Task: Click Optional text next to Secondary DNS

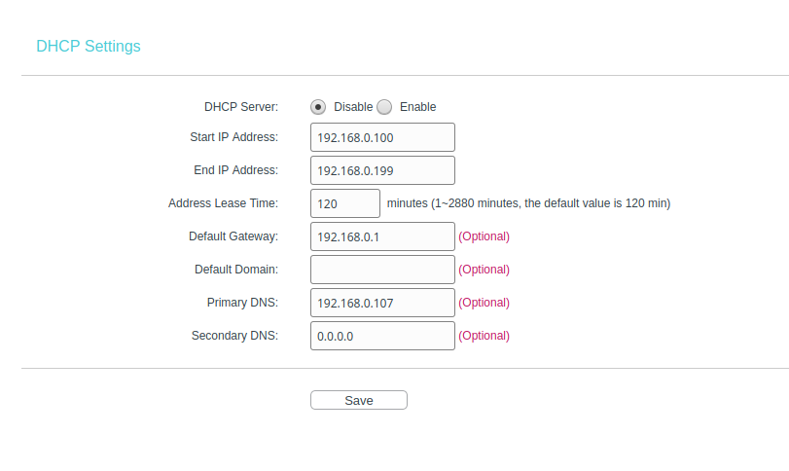Action: click(484, 336)
